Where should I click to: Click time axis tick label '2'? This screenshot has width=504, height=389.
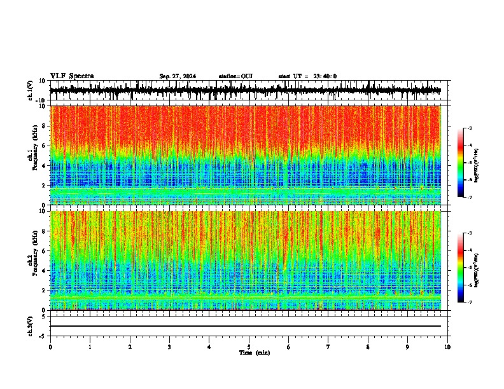130,347
